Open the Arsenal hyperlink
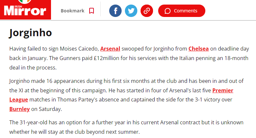This screenshot has height=138, width=256. [x=110, y=49]
